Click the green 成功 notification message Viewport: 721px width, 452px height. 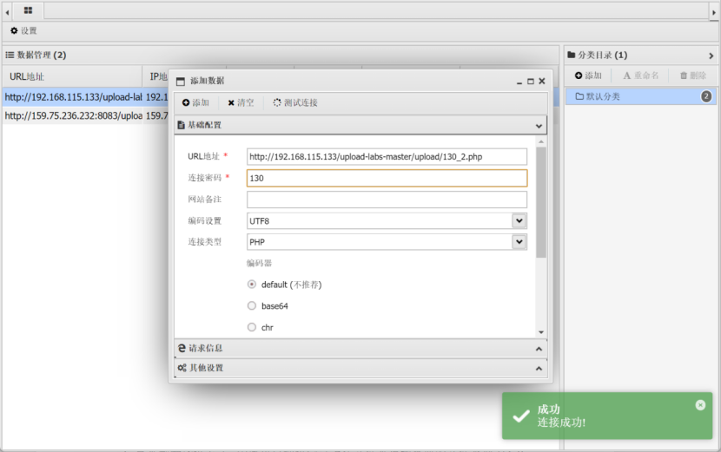(607, 416)
